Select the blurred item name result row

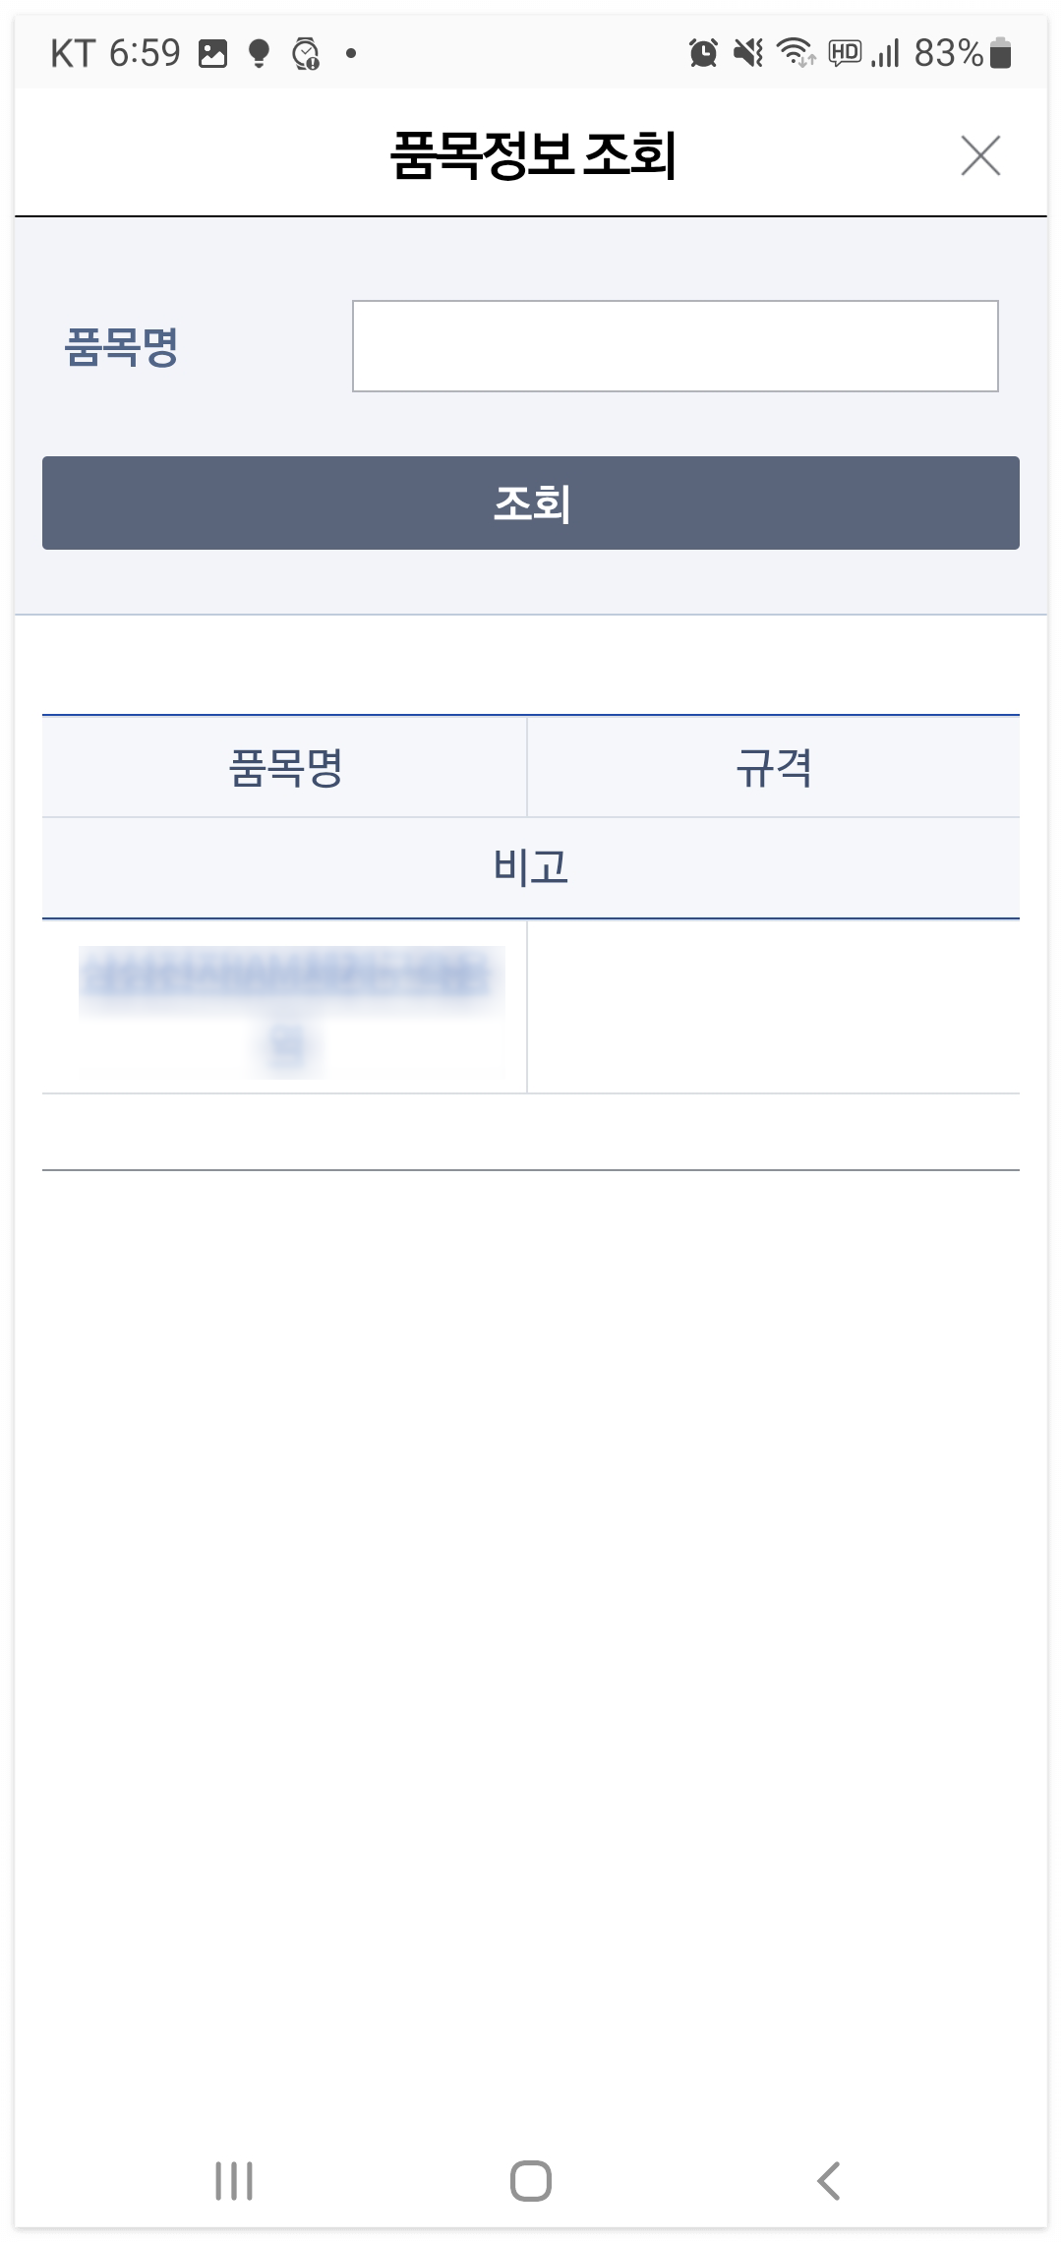(x=285, y=1007)
